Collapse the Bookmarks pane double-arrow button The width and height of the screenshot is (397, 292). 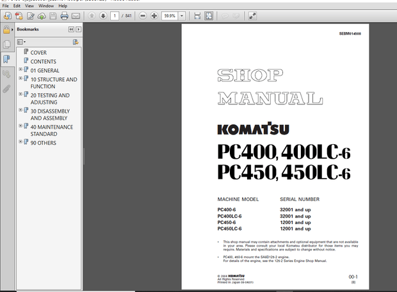coord(71,29)
